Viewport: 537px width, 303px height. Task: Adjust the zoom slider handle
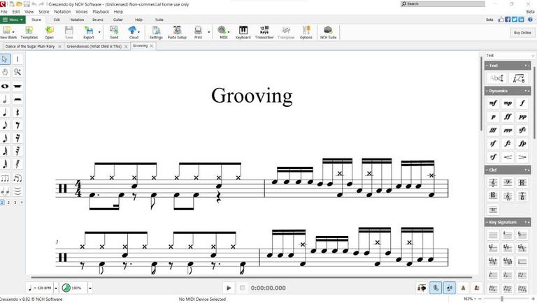502,299
